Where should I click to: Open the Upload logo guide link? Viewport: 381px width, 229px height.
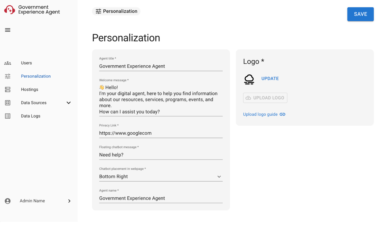coord(260,114)
